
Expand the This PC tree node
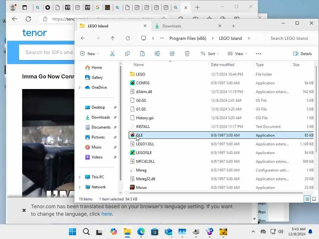(x=80, y=177)
